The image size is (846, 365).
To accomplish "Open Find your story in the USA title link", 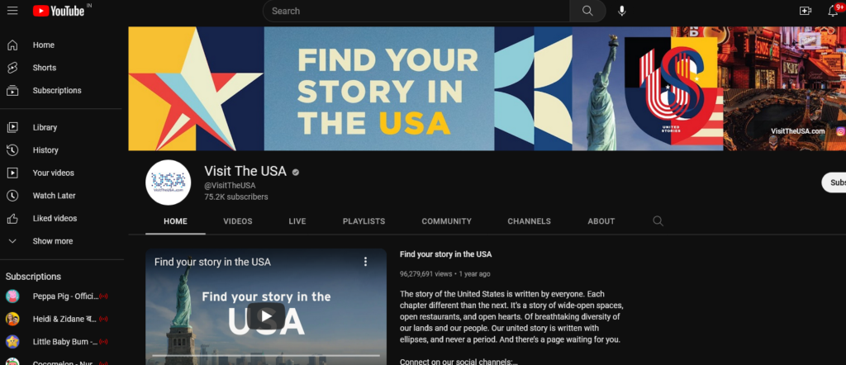I will 445,254.
